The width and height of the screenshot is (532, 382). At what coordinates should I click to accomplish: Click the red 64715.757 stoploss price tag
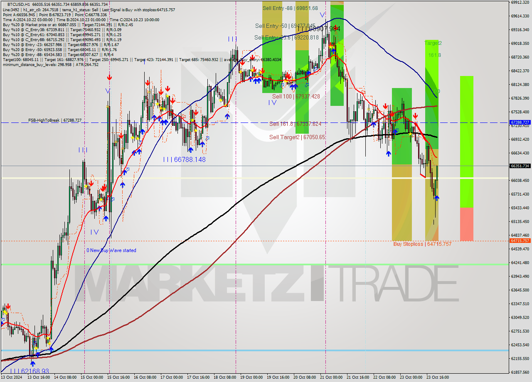point(520,240)
